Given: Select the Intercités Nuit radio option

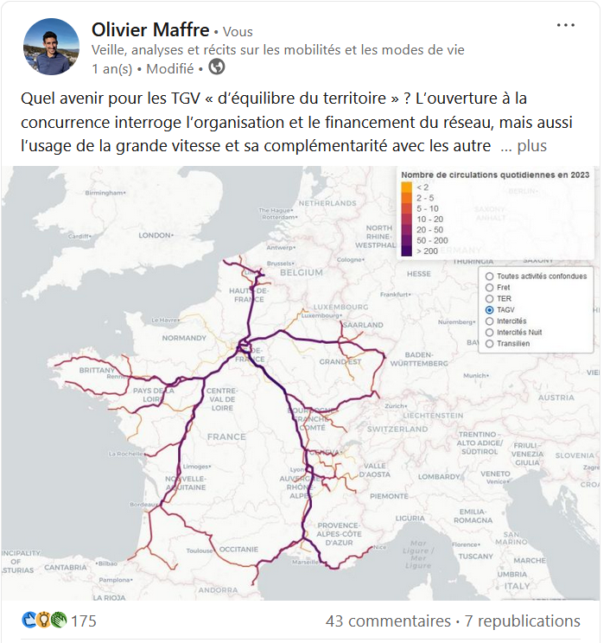Looking at the screenshot, I should pyautogui.click(x=490, y=333).
